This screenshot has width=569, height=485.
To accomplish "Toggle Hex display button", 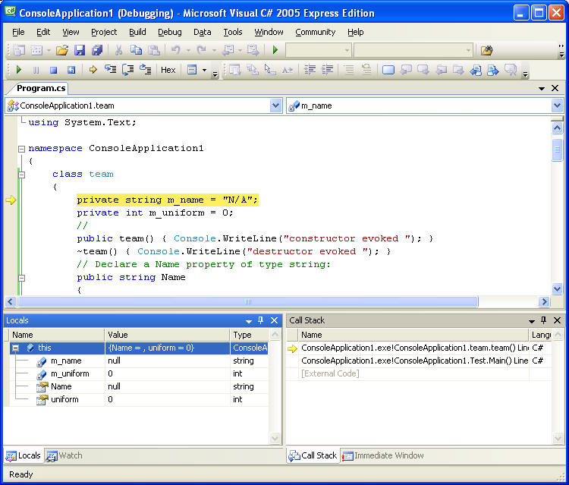I will point(168,70).
